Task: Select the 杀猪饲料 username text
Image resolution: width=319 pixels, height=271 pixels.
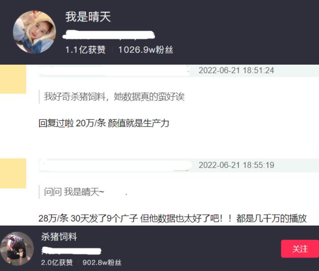Action: (x=59, y=237)
